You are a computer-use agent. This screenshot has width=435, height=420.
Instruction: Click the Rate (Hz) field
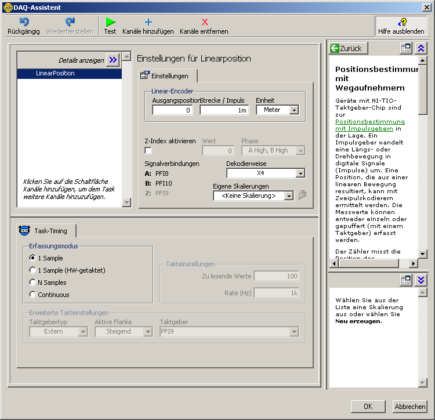click(x=277, y=293)
